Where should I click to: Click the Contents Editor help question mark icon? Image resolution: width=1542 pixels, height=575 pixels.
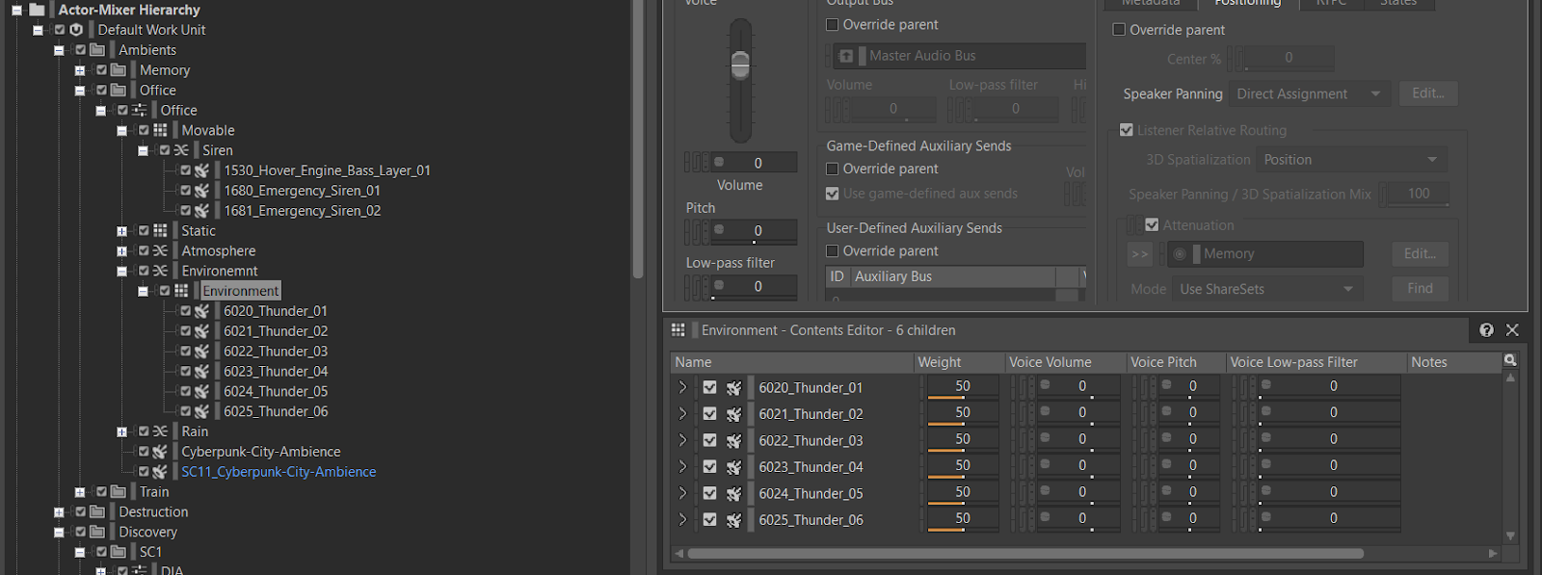pyautogui.click(x=1486, y=330)
